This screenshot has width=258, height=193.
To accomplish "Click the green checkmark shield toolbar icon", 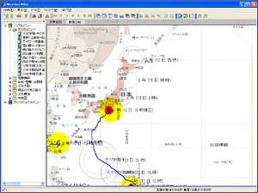I will (180, 16).
